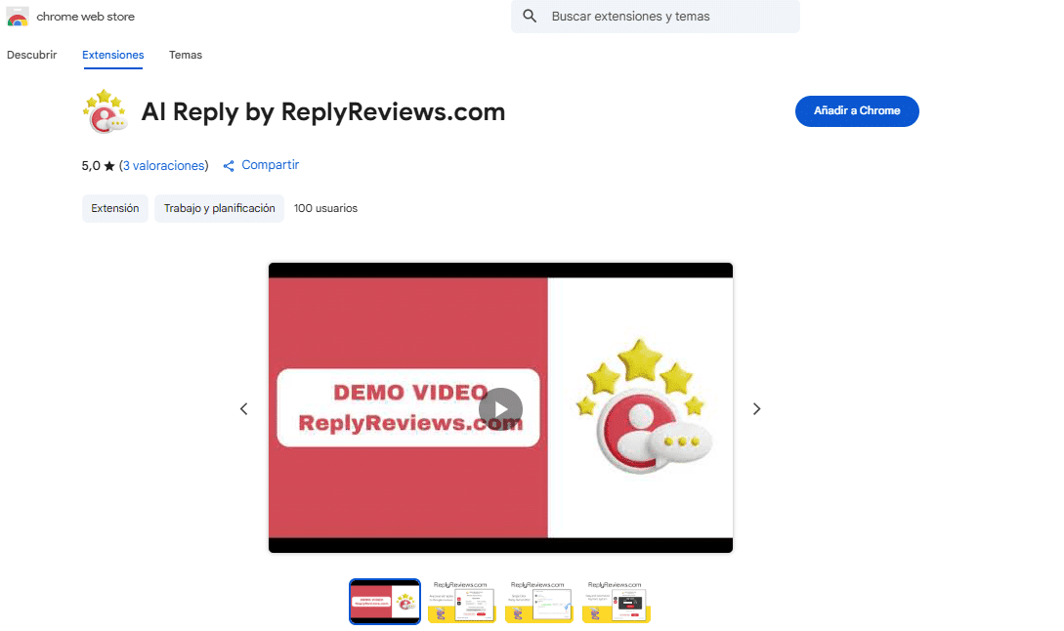Viewport: 1064px width, 631px height.
Task: Advance the carousel with the right arrow
Action: coord(756,408)
